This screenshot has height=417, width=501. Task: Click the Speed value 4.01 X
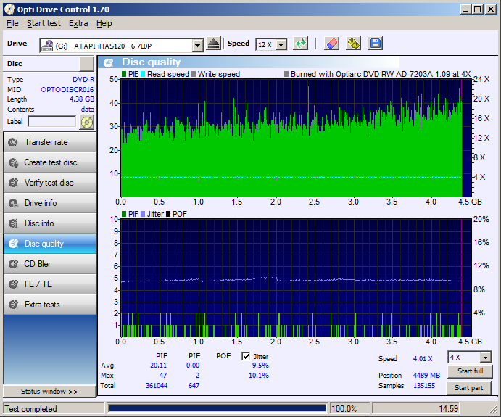click(x=423, y=358)
